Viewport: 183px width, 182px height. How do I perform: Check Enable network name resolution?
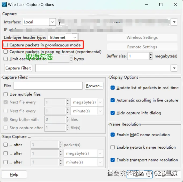(113, 147)
